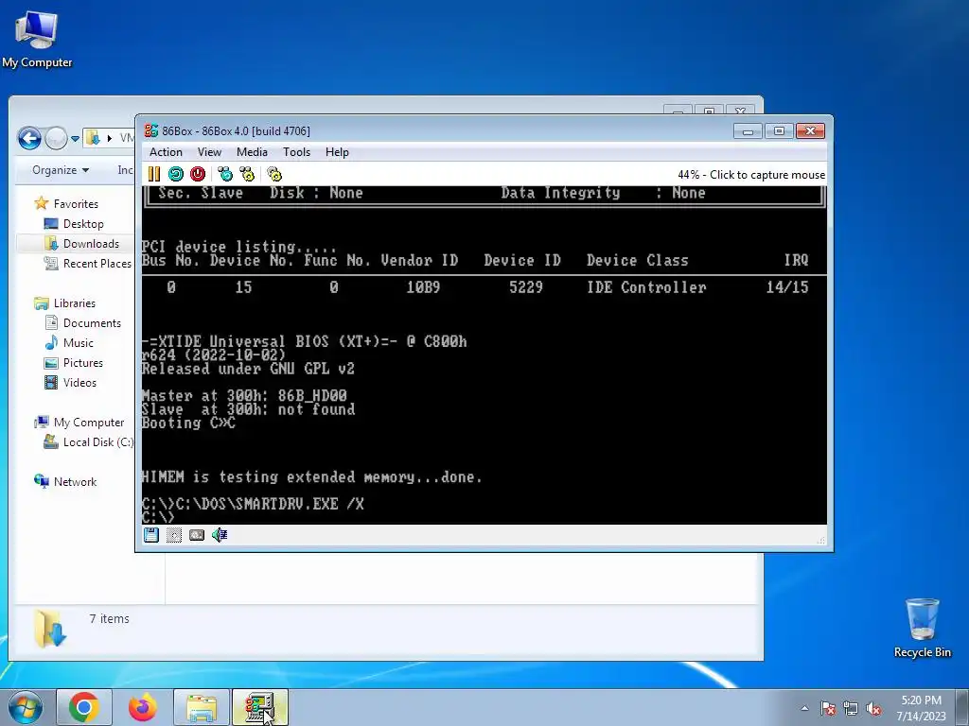The height and width of the screenshot is (726, 969).
Task: Open the Media menu
Action: tap(252, 152)
